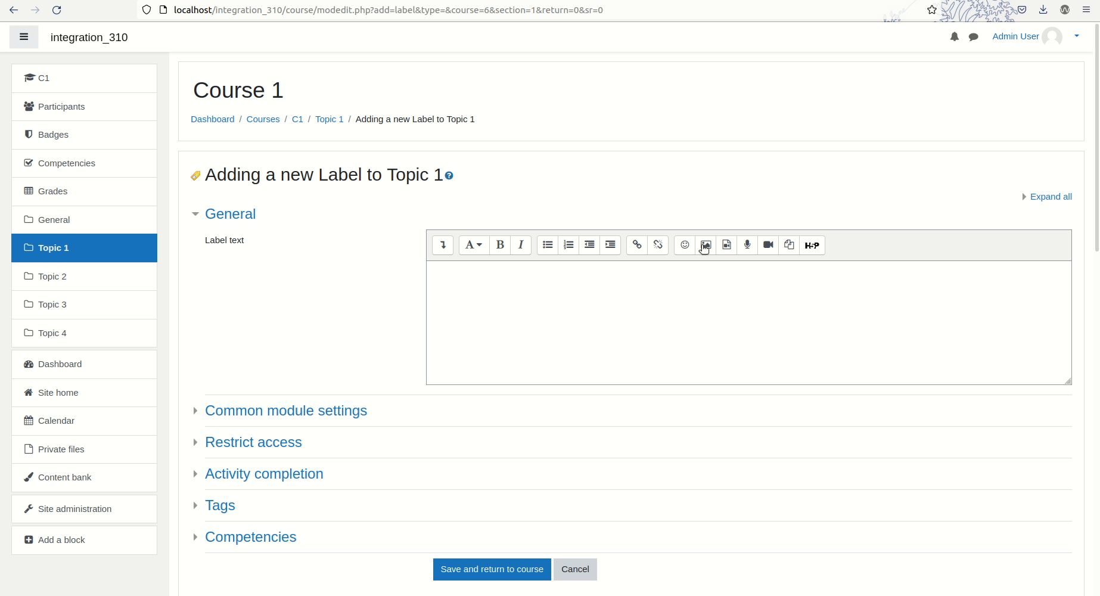Select Topic 1 in sidebar
The image size is (1100, 596).
click(x=84, y=248)
